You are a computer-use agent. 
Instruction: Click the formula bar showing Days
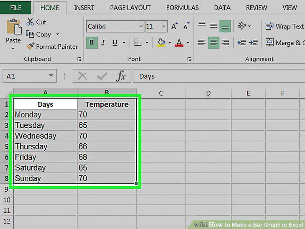(219, 76)
